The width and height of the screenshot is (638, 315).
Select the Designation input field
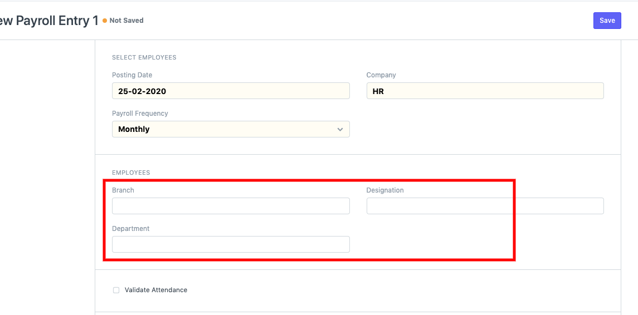point(485,206)
